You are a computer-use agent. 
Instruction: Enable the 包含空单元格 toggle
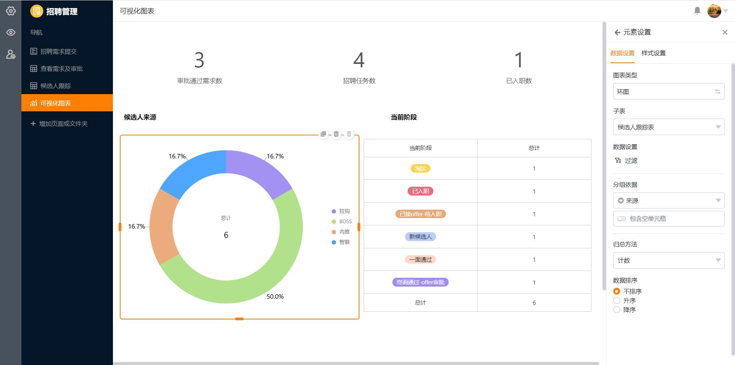tap(621, 218)
